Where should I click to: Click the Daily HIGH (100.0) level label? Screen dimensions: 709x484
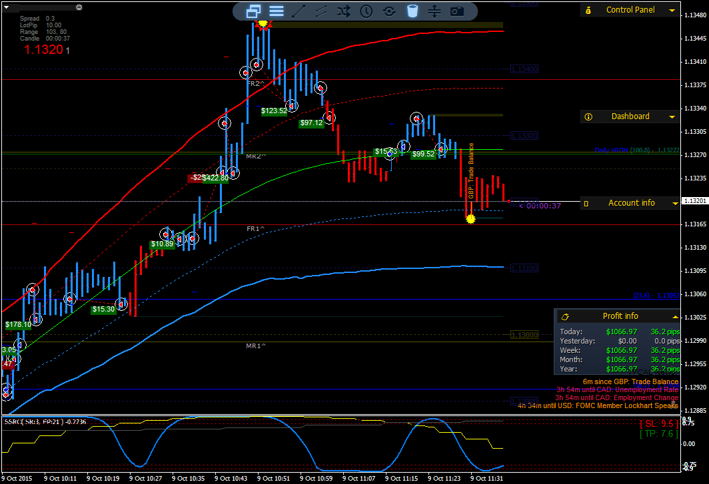636,150
